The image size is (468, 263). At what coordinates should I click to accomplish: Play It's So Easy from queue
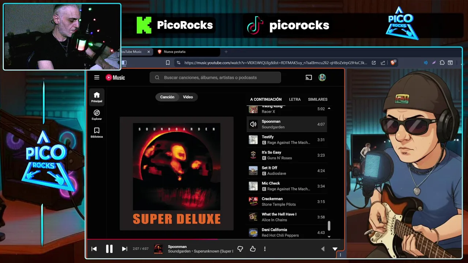click(x=287, y=155)
